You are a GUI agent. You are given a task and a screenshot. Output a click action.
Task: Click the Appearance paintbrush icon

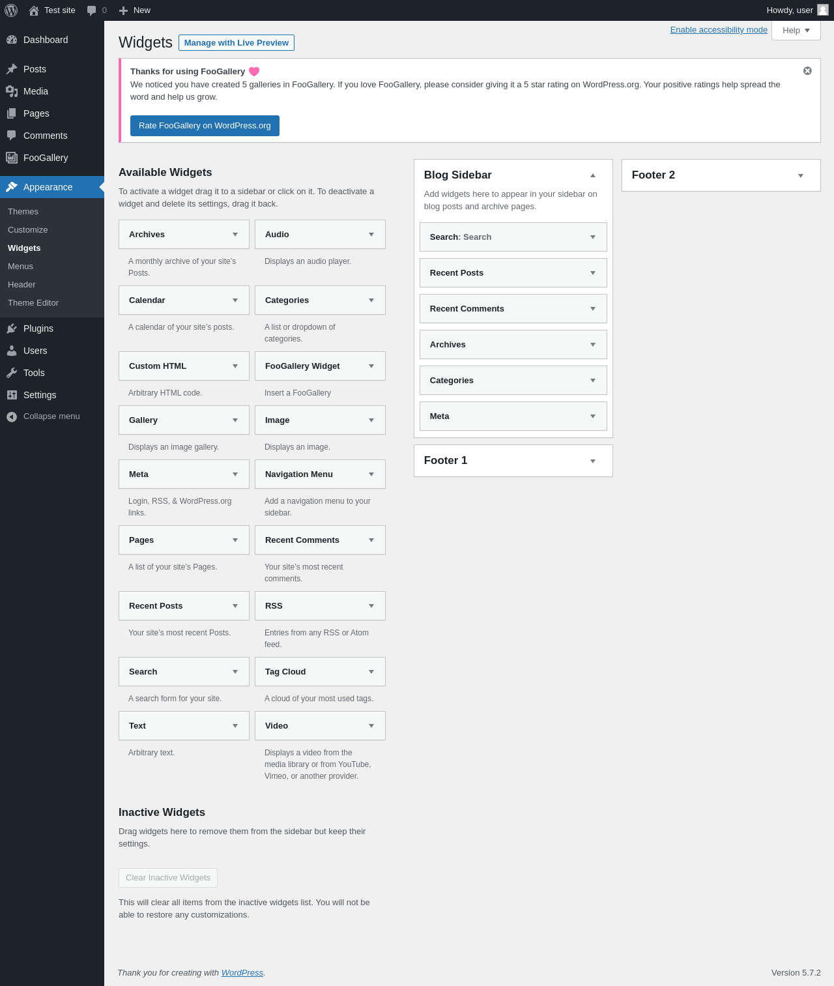click(12, 187)
